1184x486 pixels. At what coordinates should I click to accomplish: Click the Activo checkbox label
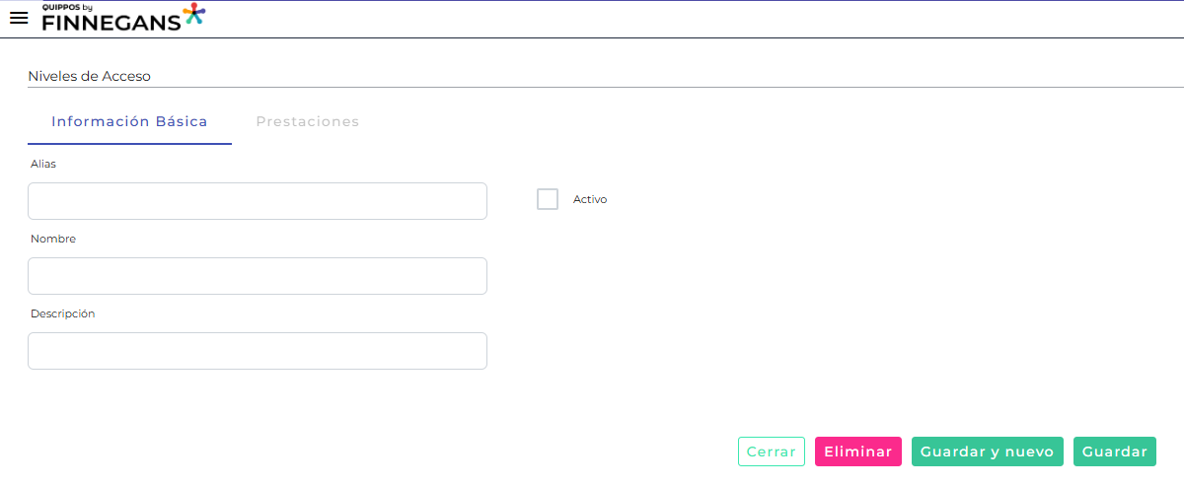pos(590,199)
